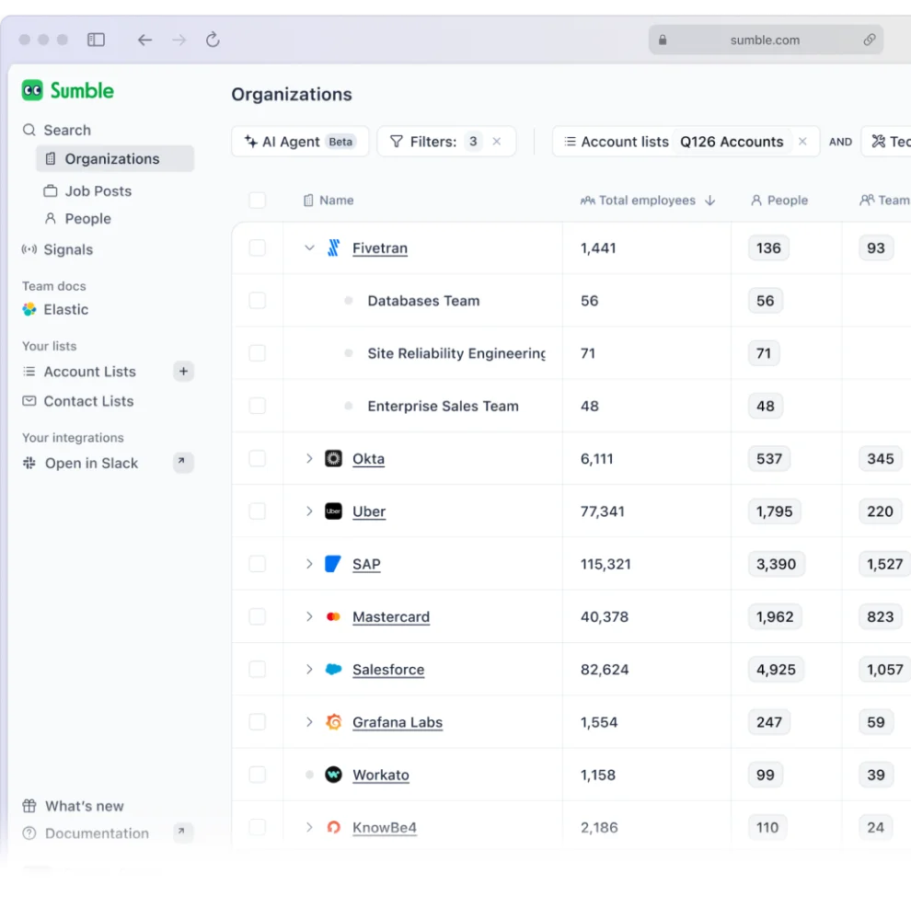Click the Grafana Labs logo icon

[x=333, y=722]
